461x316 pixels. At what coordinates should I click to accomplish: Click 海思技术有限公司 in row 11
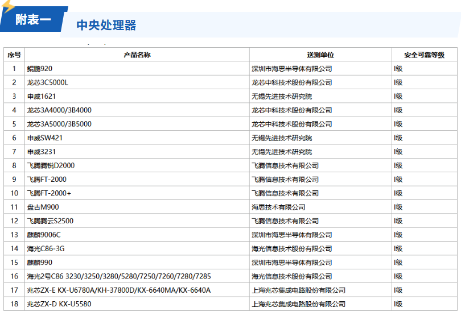coord(278,207)
